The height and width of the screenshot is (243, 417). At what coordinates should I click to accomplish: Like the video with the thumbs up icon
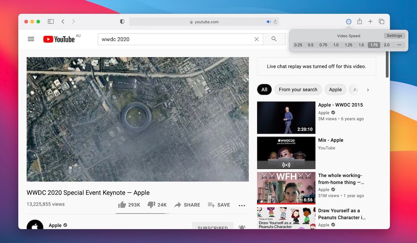(x=122, y=205)
